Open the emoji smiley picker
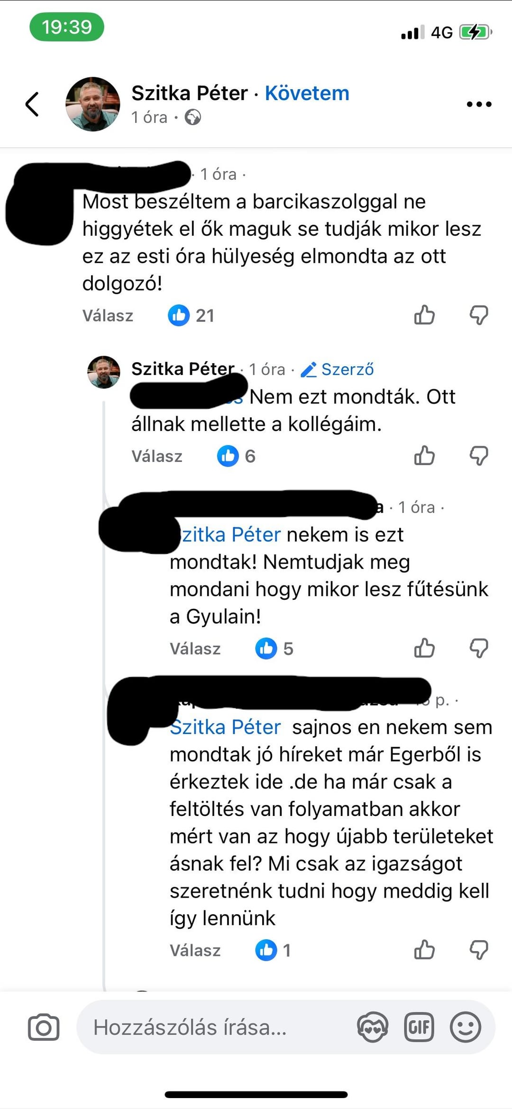 [x=466, y=1027]
